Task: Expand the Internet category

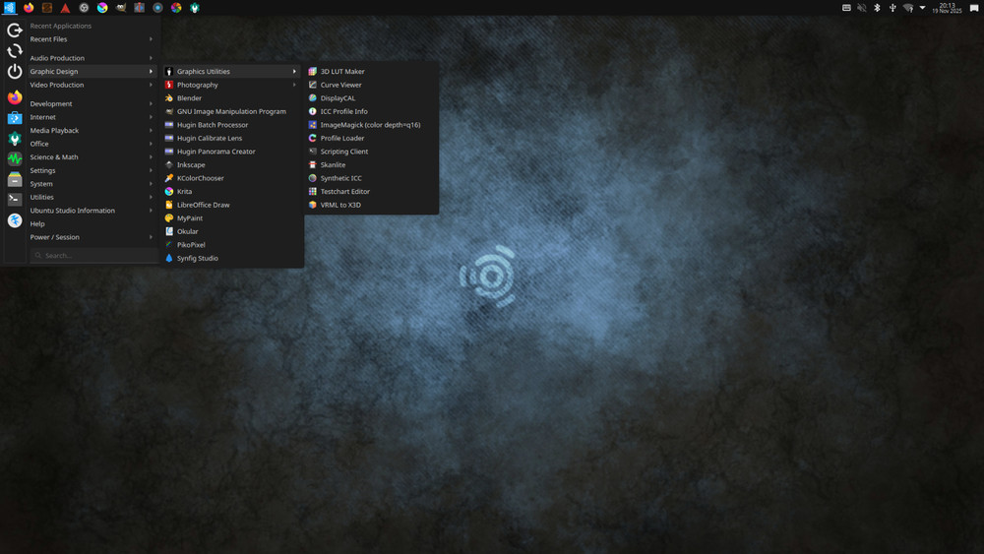Action: tap(92, 117)
